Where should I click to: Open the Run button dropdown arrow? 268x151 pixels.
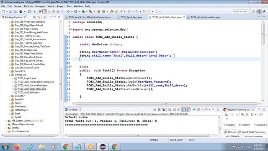coord(79,11)
